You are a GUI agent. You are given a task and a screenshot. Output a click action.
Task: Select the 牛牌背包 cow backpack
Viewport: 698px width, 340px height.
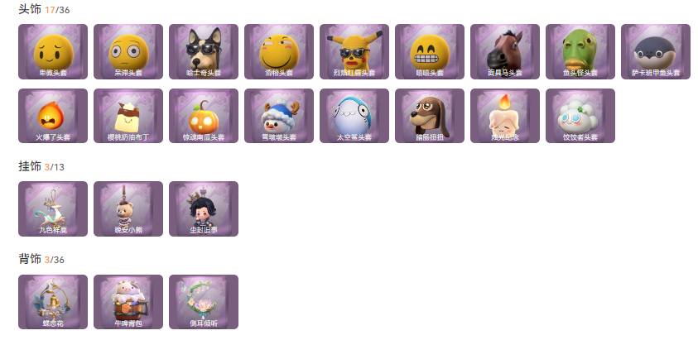tap(128, 302)
